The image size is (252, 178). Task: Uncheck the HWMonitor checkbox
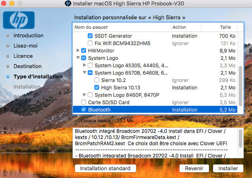(84, 50)
